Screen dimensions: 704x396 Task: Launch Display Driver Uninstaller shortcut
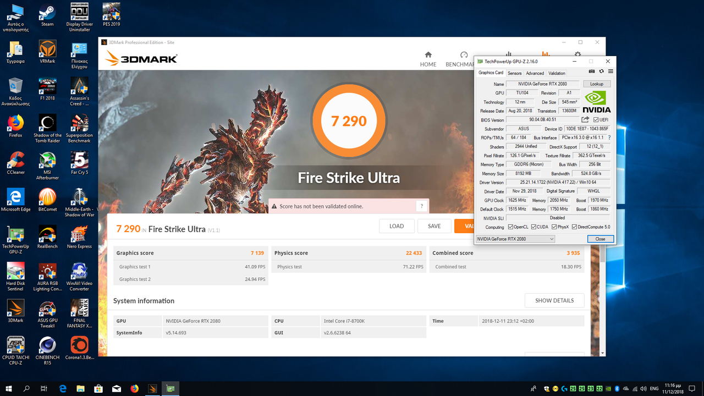79,16
